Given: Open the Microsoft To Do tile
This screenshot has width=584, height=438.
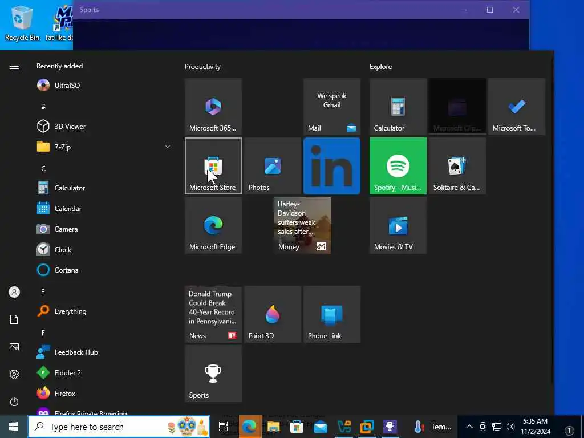Looking at the screenshot, I should tap(517, 107).
